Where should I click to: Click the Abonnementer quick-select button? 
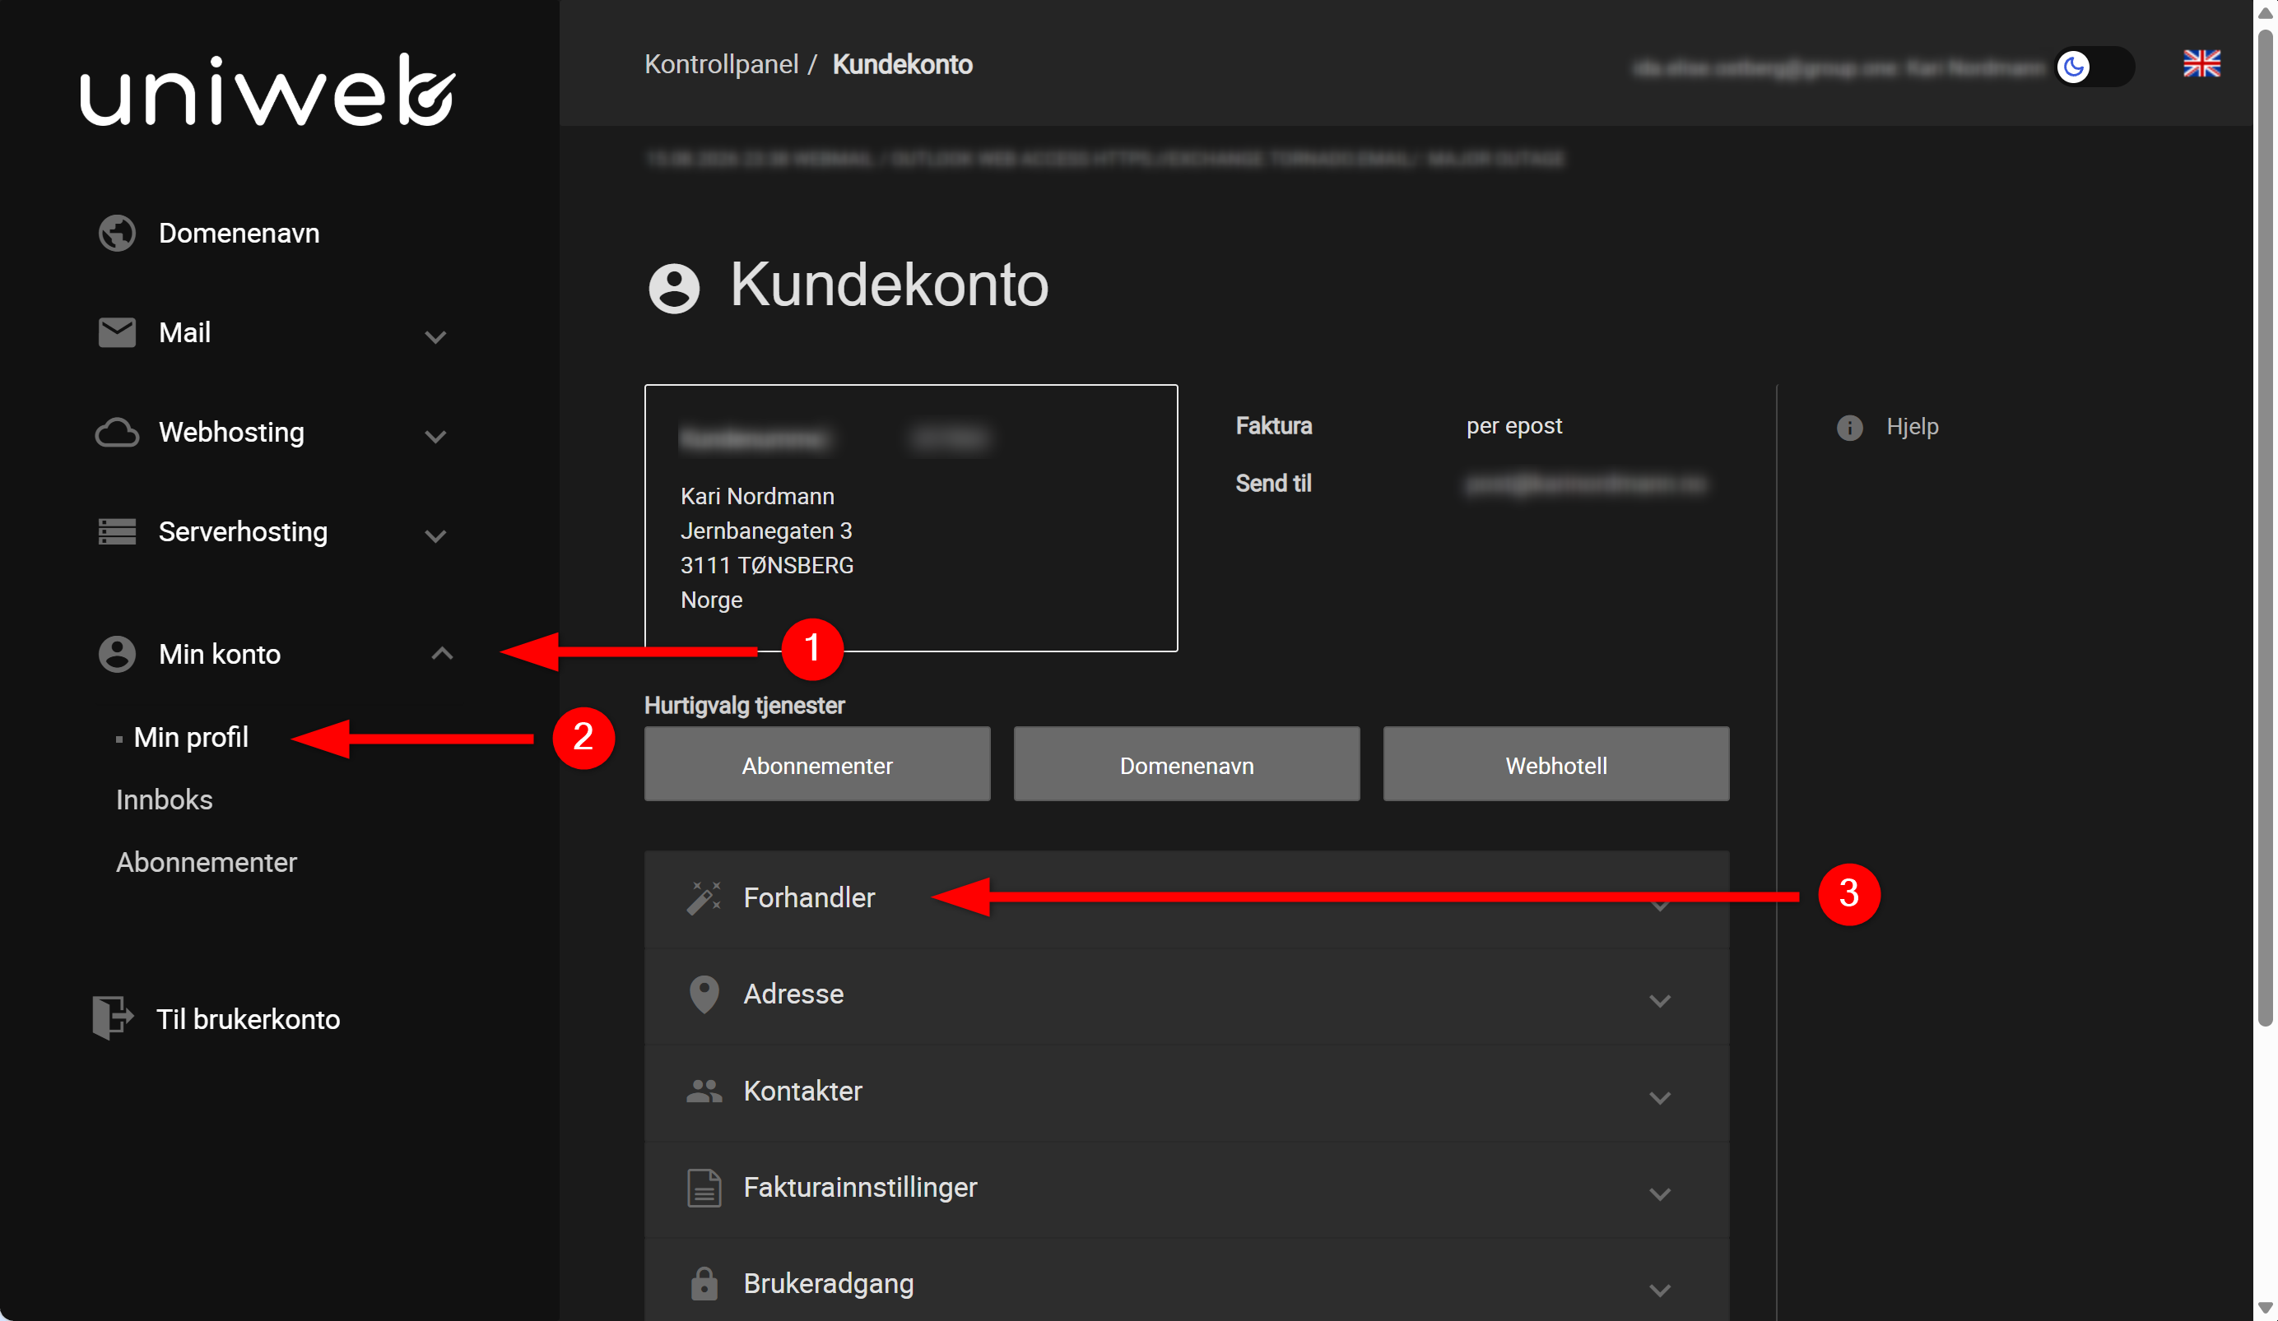pyautogui.click(x=817, y=764)
